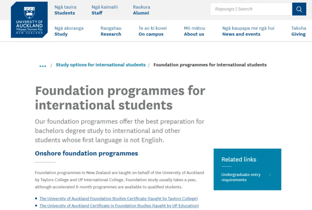Focus the Rapunga Search input field

[x=251, y=9]
